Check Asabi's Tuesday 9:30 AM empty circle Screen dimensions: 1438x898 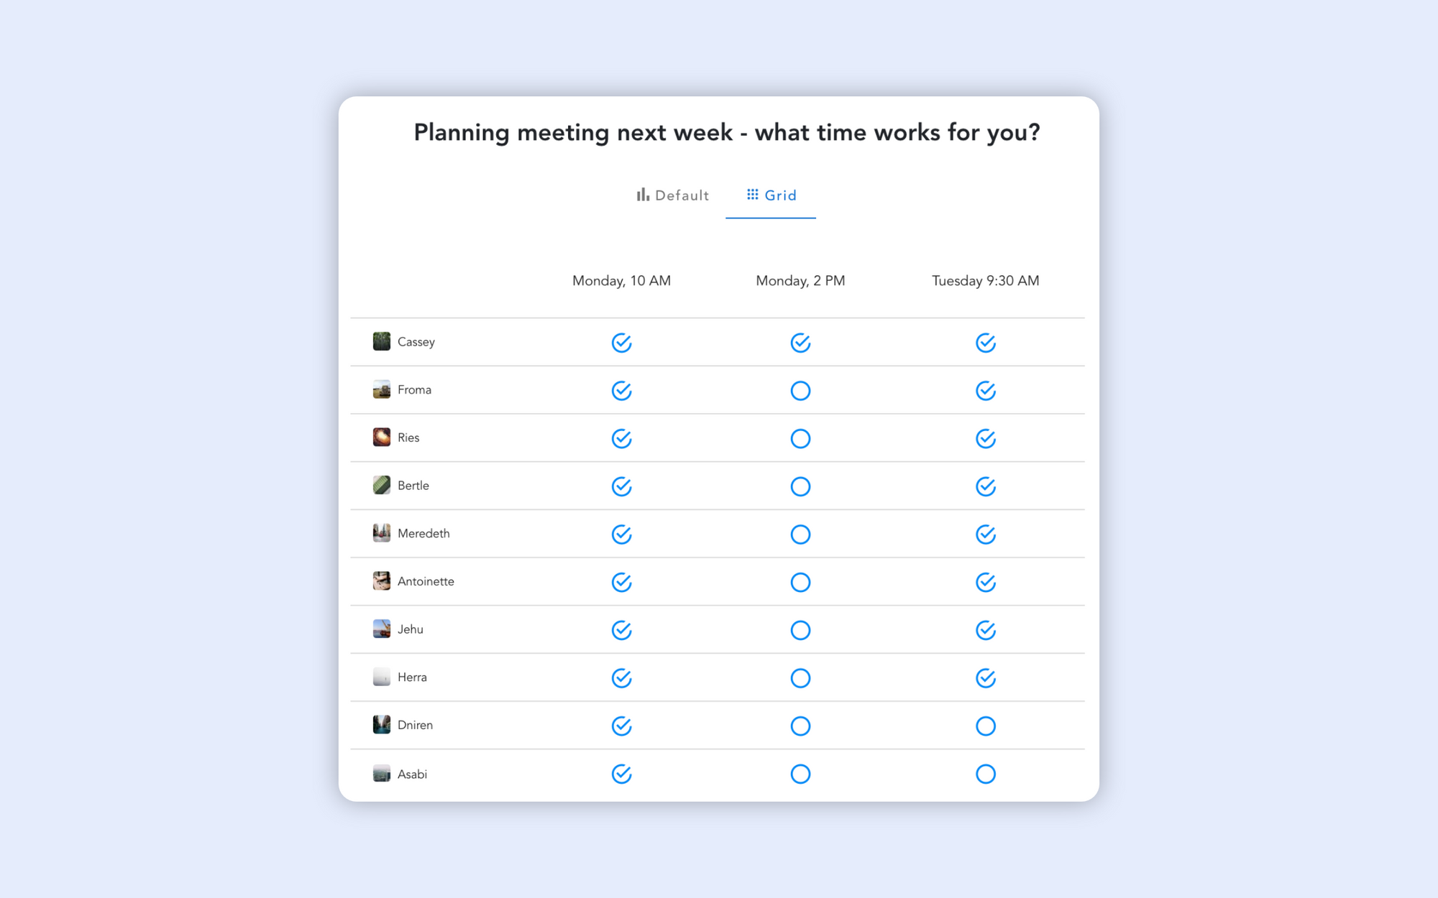(986, 774)
